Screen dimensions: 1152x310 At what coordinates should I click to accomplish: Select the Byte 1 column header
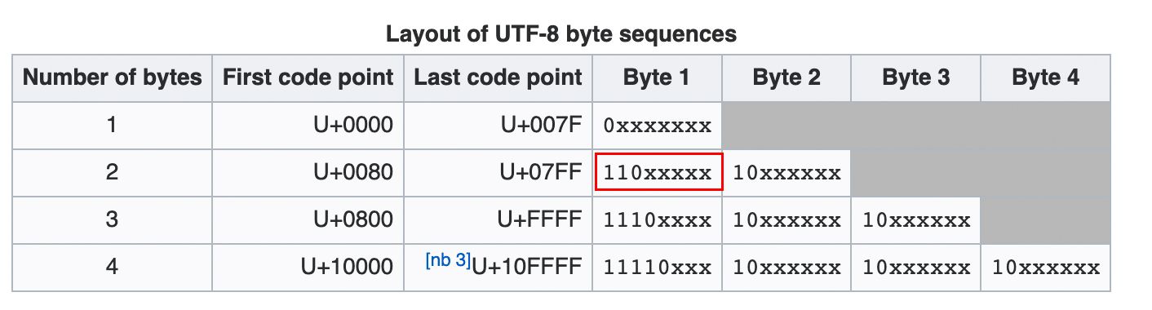[657, 78]
